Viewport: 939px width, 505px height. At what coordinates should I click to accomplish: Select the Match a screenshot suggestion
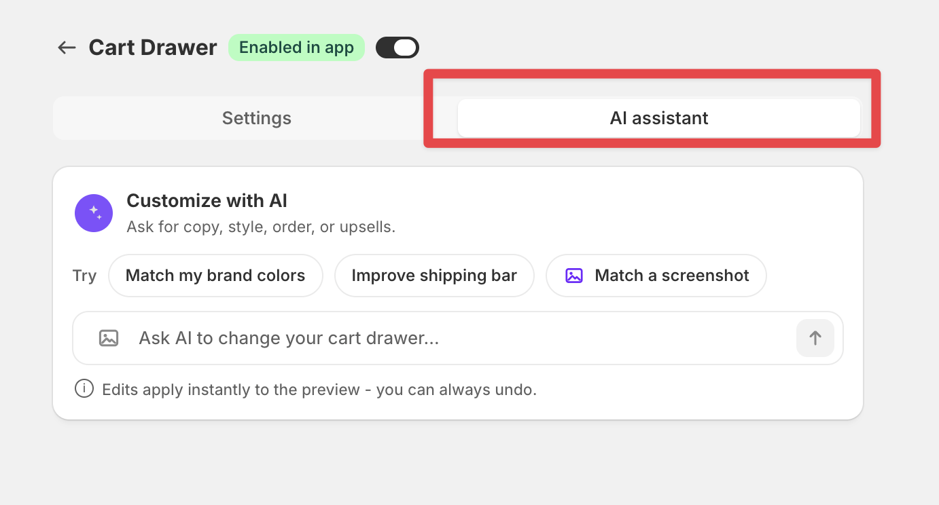[x=656, y=276]
